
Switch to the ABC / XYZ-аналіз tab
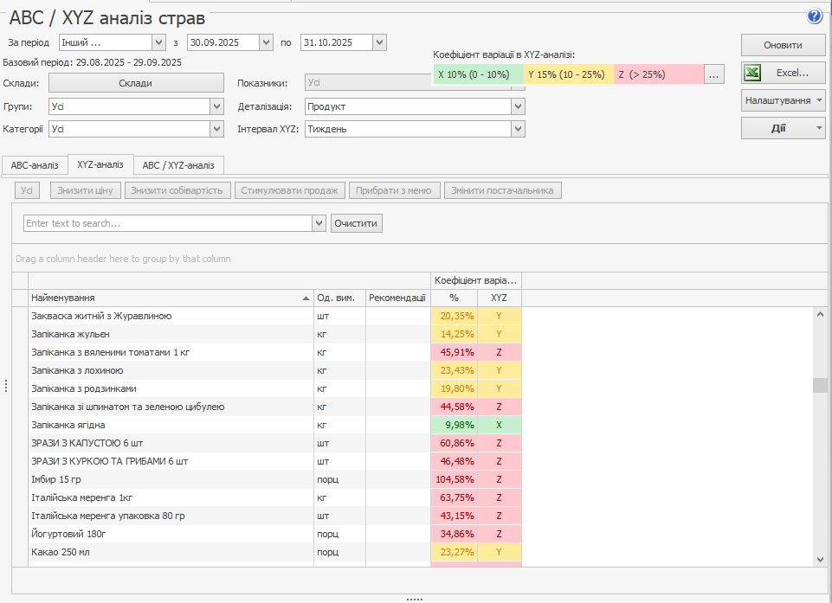tap(178, 164)
